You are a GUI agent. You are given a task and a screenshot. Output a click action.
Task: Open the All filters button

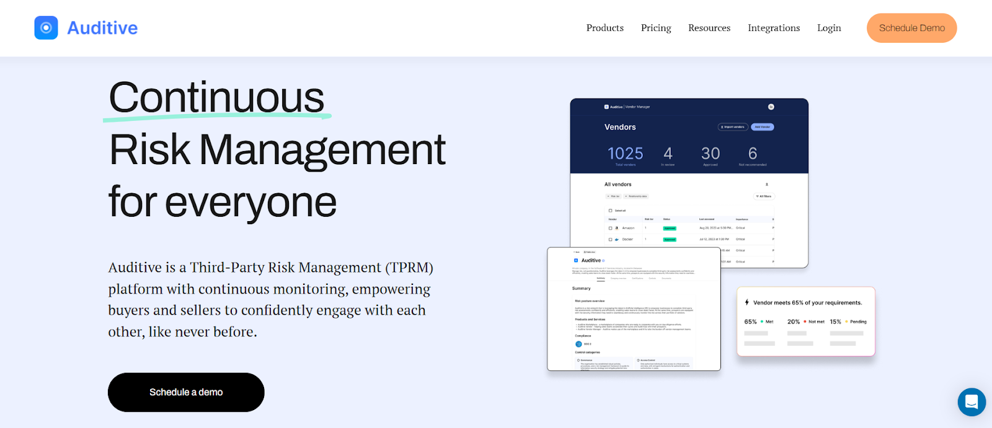tap(764, 196)
